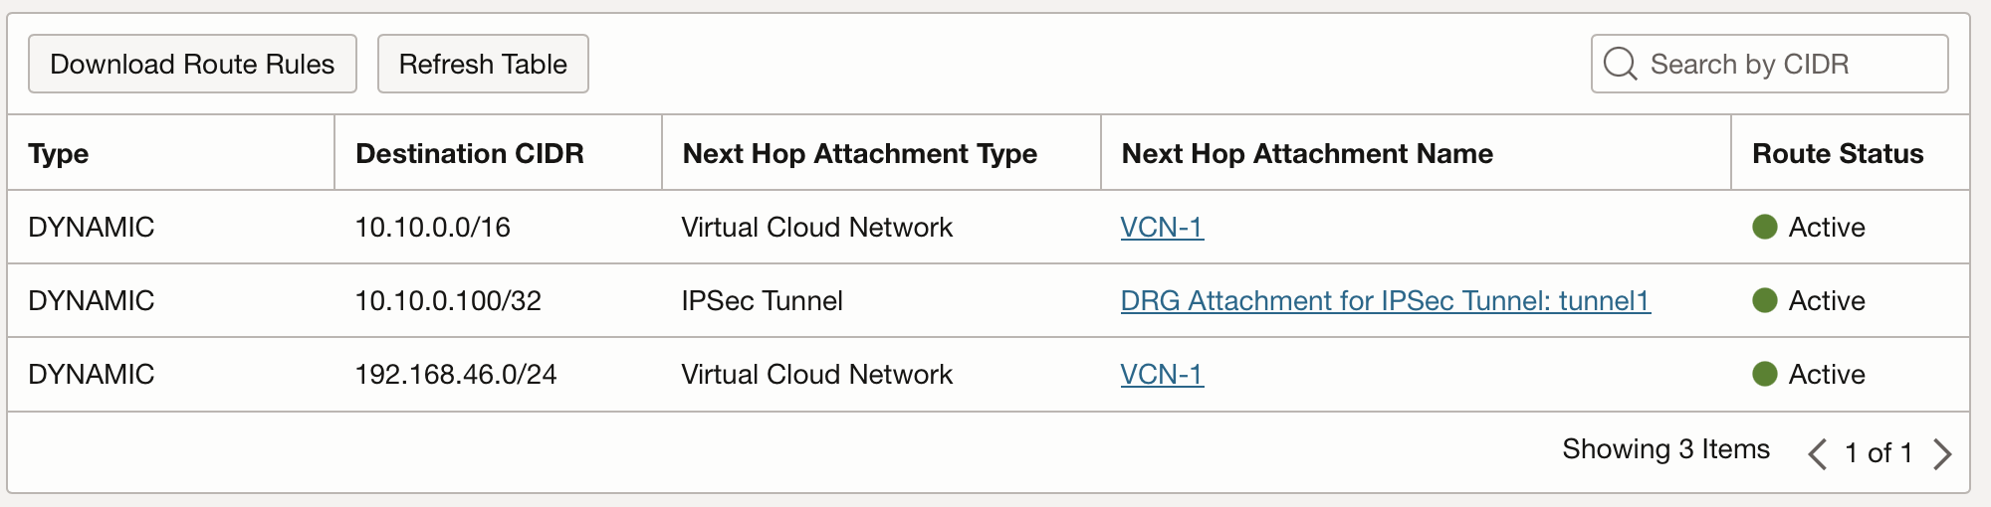Go to previous page arrow
1991x507 pixels.
click(1818, 453)
